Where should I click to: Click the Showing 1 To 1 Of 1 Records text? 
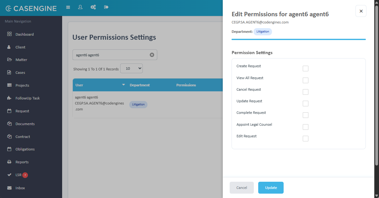click(96, 69)
